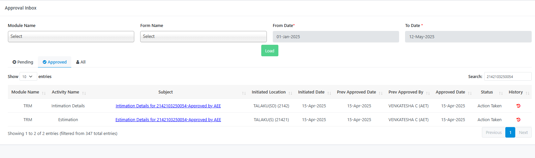Switch to the All tab
535x158 pixels.
(x=81, y=62)
